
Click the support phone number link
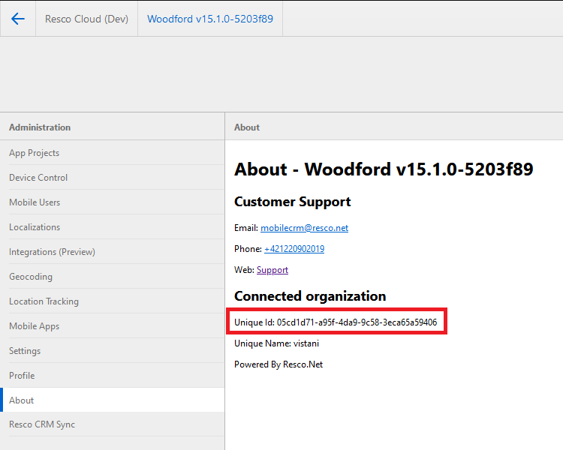(294, 249)
